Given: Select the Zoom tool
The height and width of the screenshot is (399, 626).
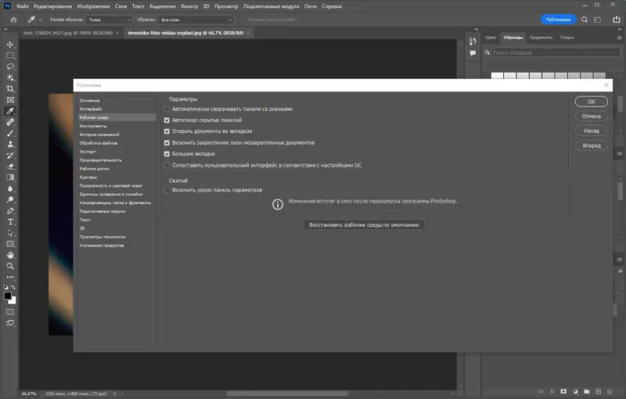Looking at the screenshot, I should pos(10,266).
